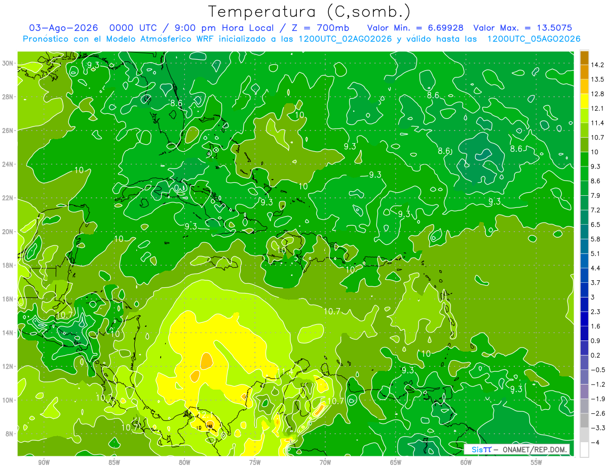The height and width of the screenshot is (469, 608).
Task: Click the colorbar label "5.8"
Action: point(596,239)
